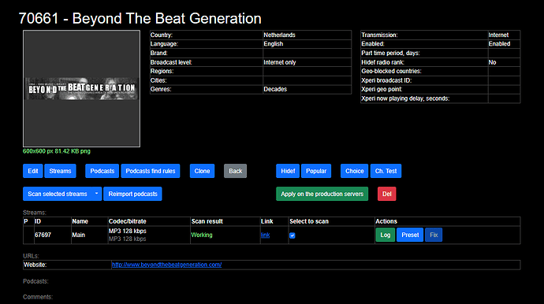Image resolution: width=544 pixels, height=304 pixels.
Task: Run the Ch. Test button
Action: [386, 171]
